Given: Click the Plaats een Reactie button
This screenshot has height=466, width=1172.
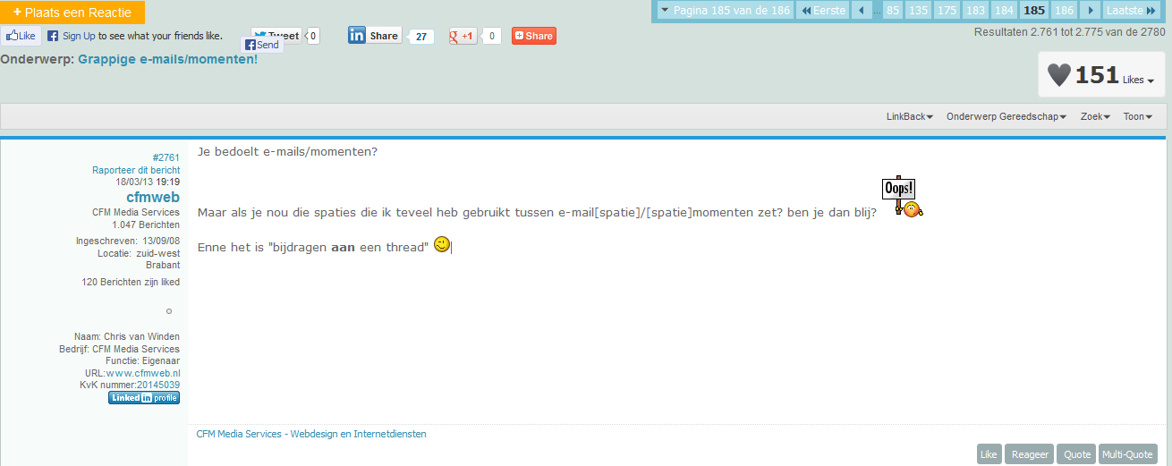Looking at the screenshot, I should pos(72,13).
